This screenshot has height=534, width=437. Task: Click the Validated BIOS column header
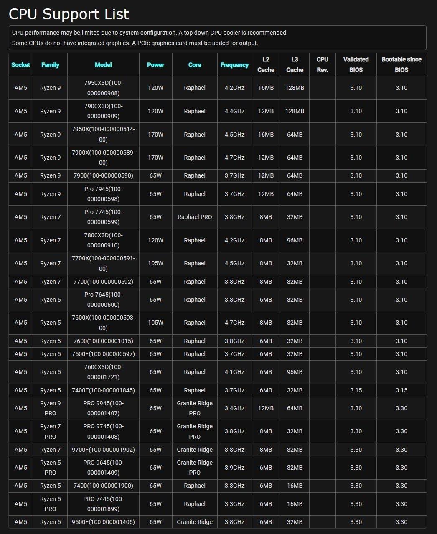pos(356,65)
